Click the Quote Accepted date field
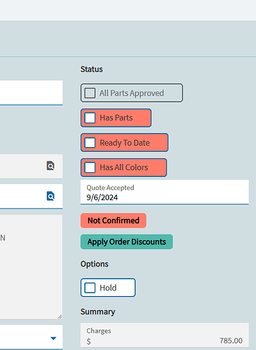 (165, 192)
